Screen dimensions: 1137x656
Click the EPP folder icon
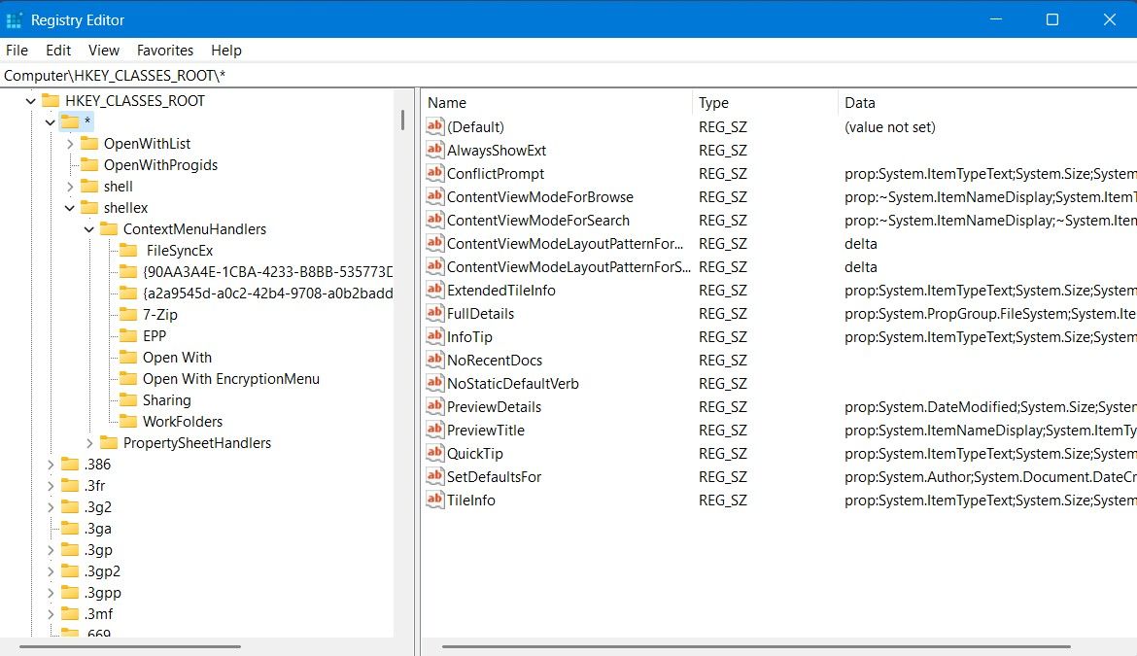point(127,335)
